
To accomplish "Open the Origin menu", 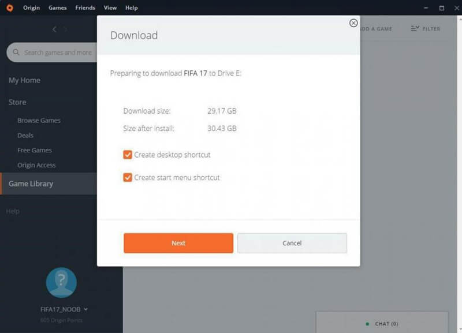I will (32, 8).
